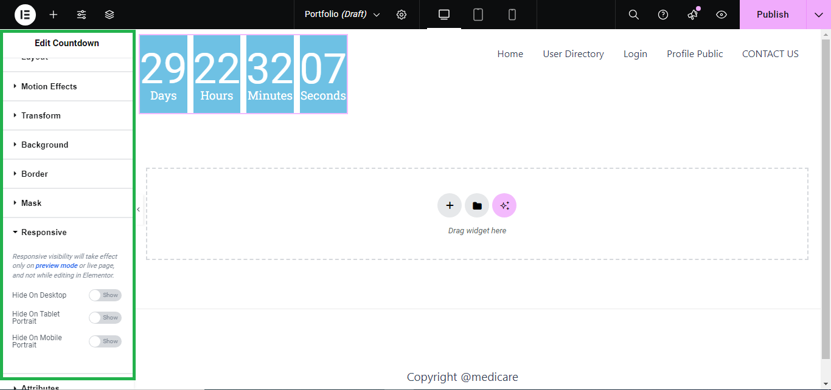This screenshot has height=390, width=831.
Task: Toggle Hide On Desktop switch
Action: [105, 295]
